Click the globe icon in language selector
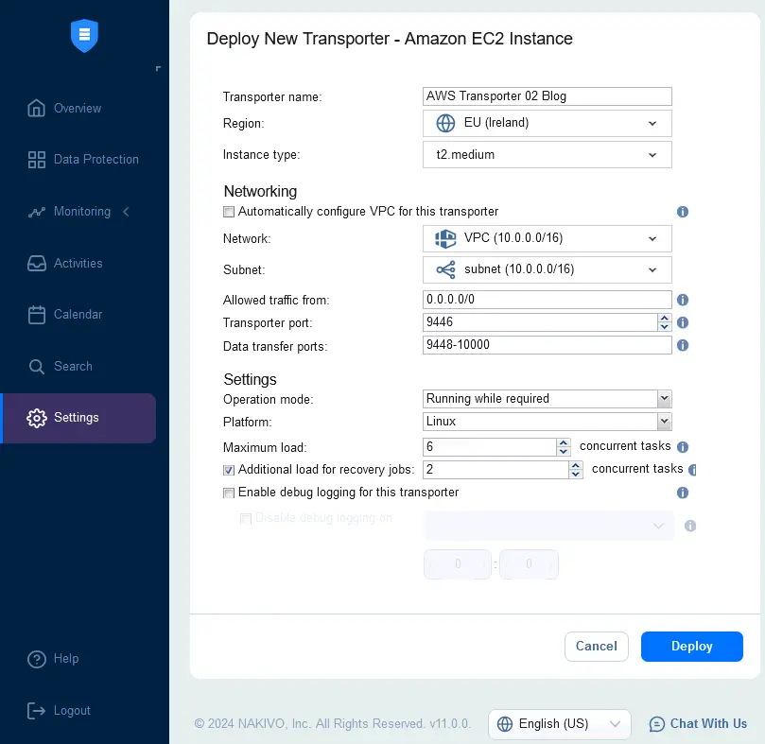The height and width of the screenshot is (744, 765). (x=504, y=724)
